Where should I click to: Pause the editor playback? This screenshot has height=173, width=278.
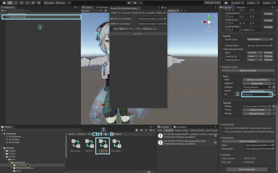pyautogui.click(x=135, y=3)
